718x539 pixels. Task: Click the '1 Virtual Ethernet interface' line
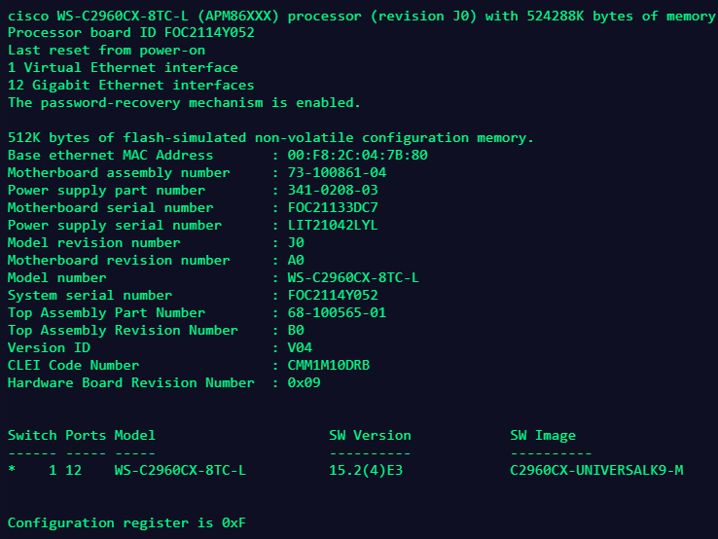pos(123,67)
